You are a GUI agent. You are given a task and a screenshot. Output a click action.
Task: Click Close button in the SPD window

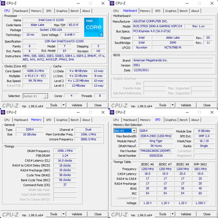tap(207, 214)
